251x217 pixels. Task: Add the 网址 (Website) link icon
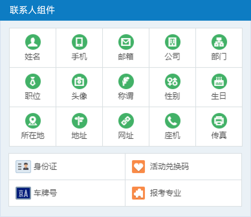pos(126,121)
